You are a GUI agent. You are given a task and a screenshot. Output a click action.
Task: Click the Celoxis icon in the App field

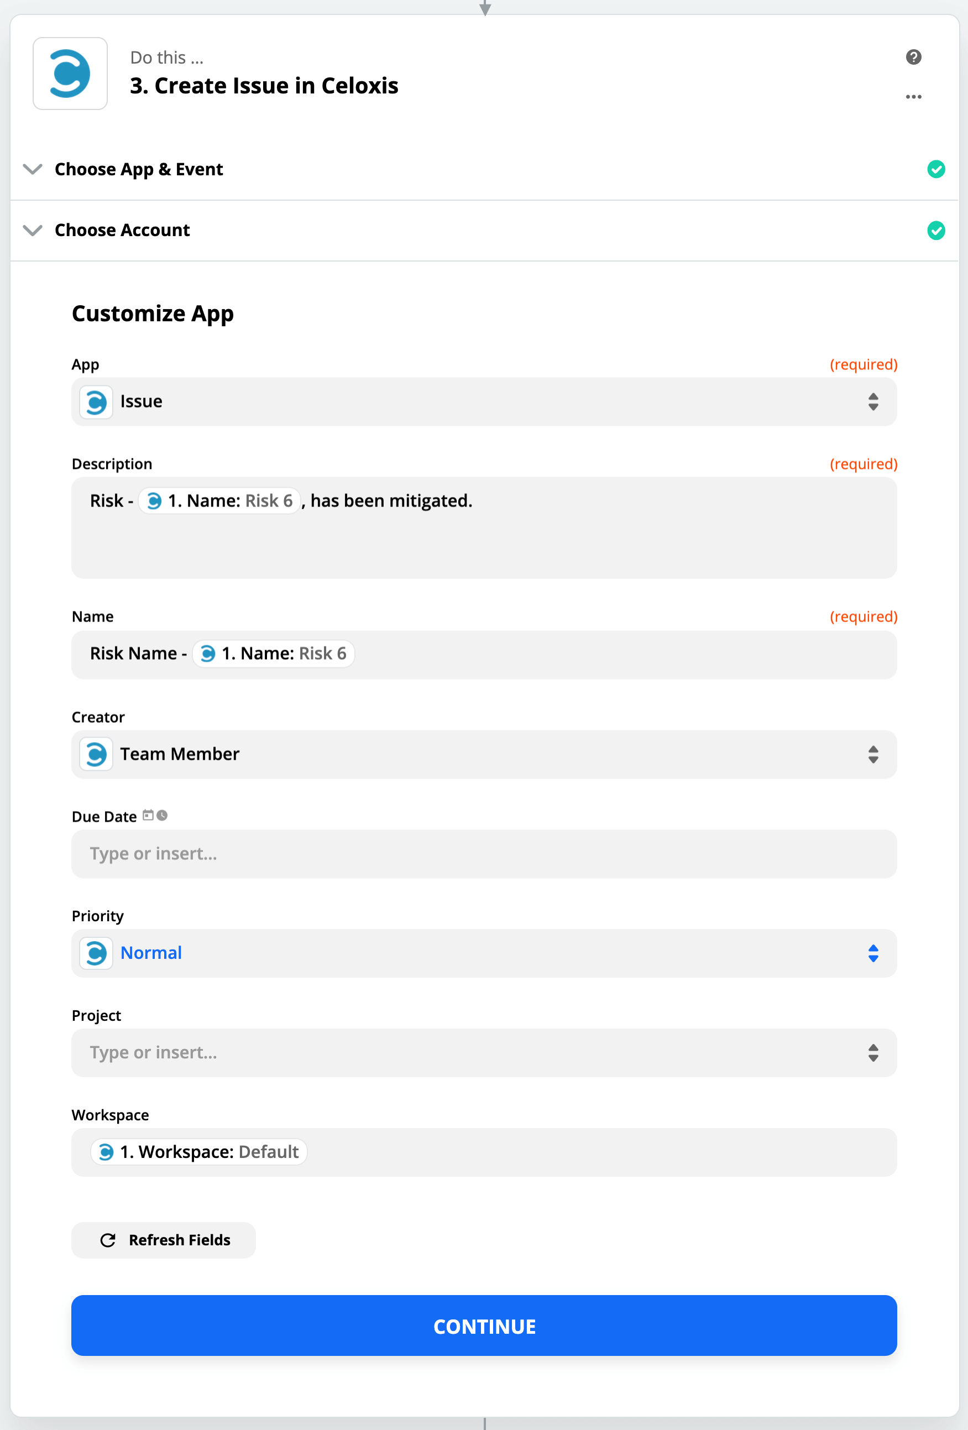96,403
